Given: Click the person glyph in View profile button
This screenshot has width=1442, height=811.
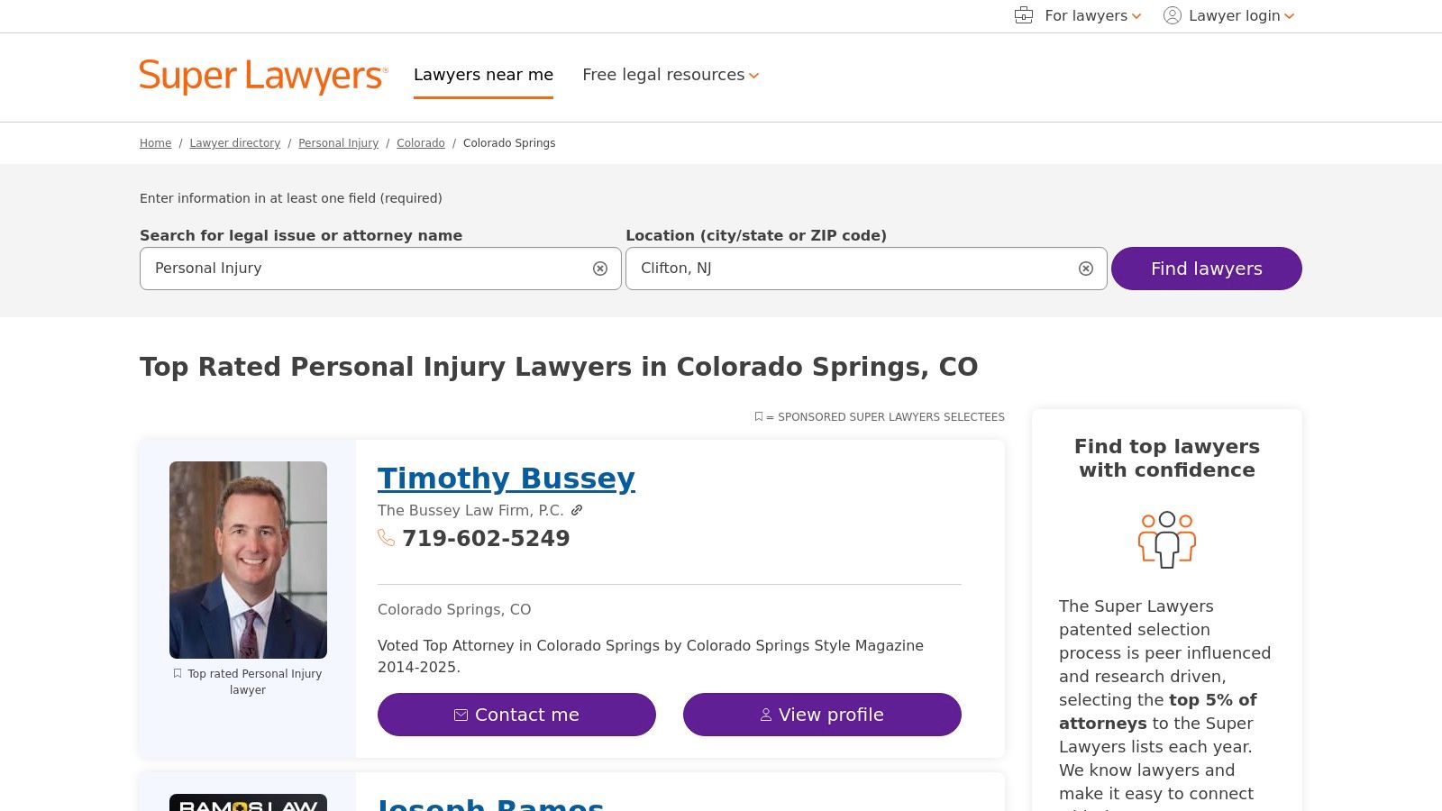Looking at the screenshot, I should pos(765,715).
